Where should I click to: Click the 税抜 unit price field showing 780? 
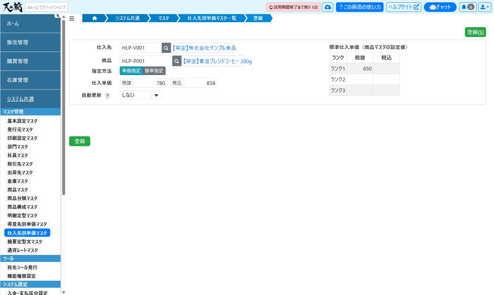pos(150,83)
